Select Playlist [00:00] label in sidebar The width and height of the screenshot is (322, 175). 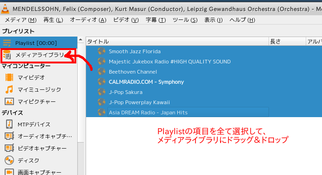tap(36, 43)
